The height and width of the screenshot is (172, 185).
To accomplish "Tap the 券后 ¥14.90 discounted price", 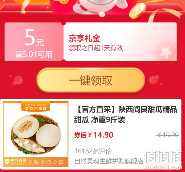I will [x=94, y=135].
